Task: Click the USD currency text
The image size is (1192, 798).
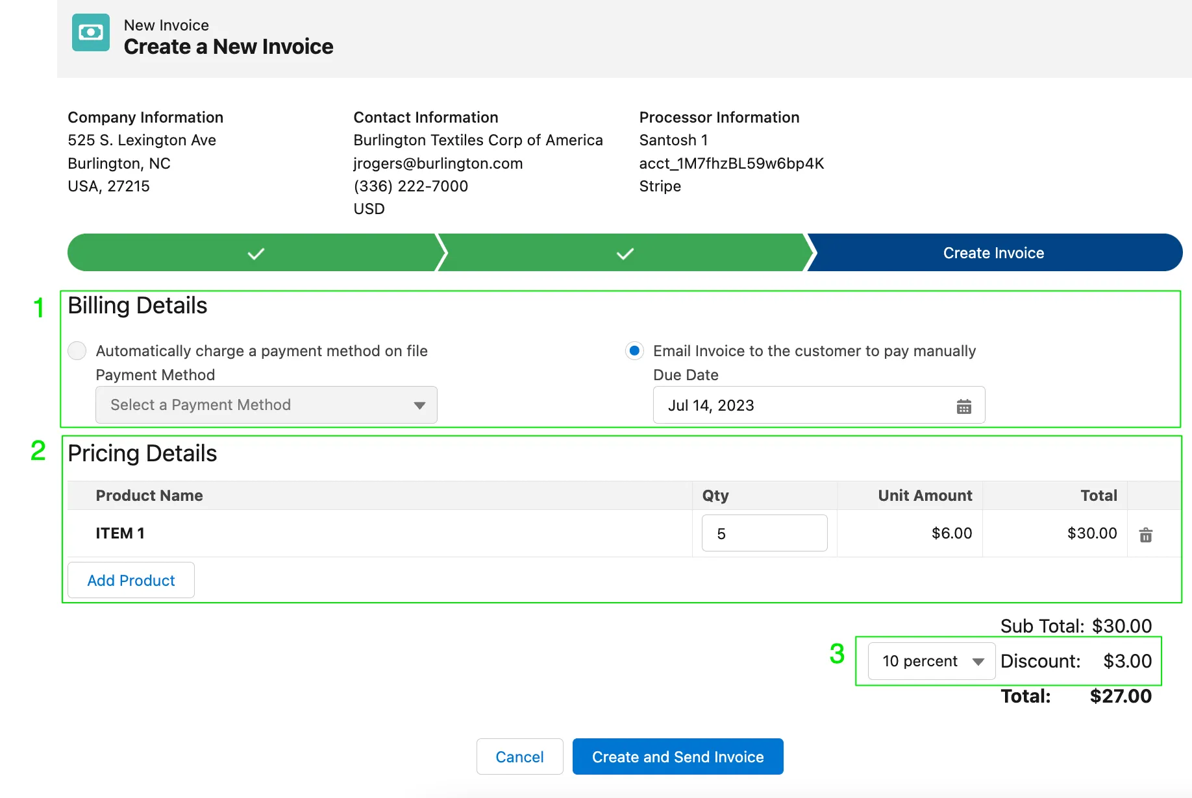Action: click(x=369, y=209)
